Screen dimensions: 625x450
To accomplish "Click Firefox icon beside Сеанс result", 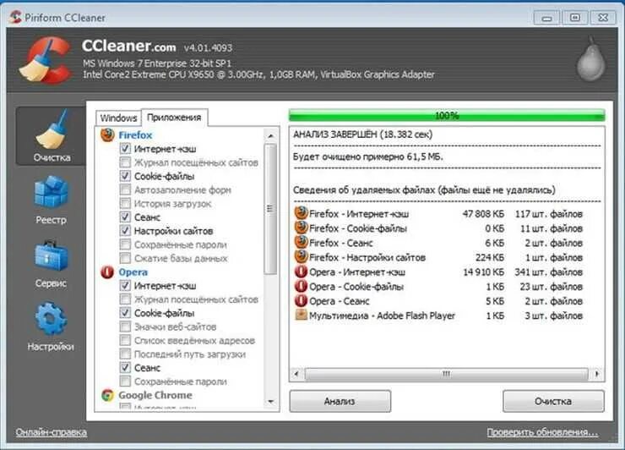I will [x=301, y=242].
